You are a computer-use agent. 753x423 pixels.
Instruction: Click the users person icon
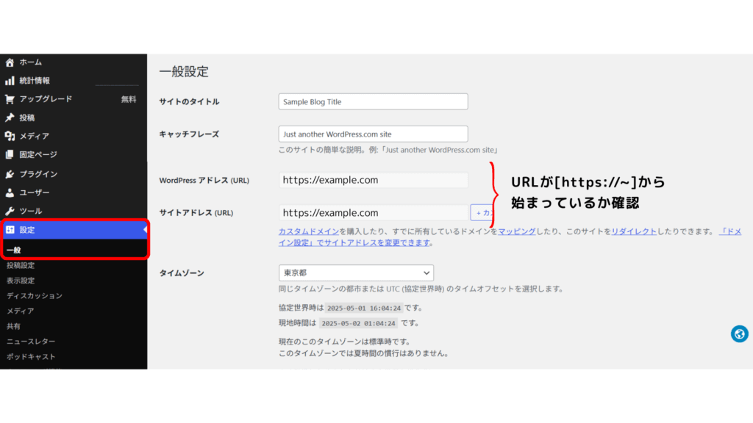(x=10, y=193)
